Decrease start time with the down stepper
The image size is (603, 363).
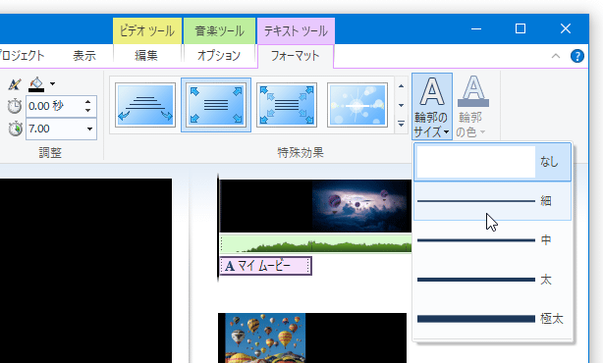88,110
